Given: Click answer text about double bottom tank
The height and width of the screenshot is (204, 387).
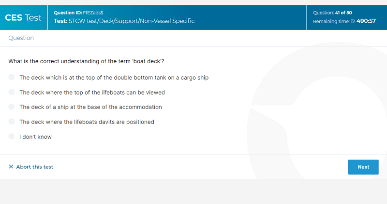Looking at the screenshot, I should pos(114,78).
